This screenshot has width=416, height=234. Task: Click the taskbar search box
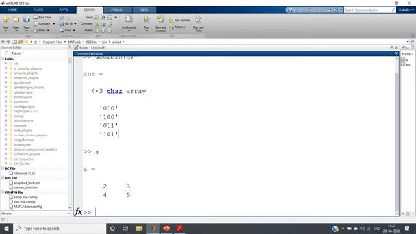[x=59, y=228]
